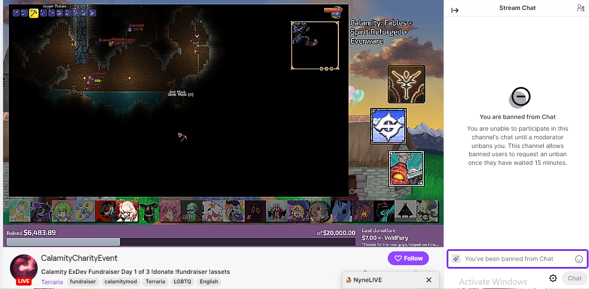589x289 pixels.
Task: Click the blue pony avatar in strip
Action: 341,211
